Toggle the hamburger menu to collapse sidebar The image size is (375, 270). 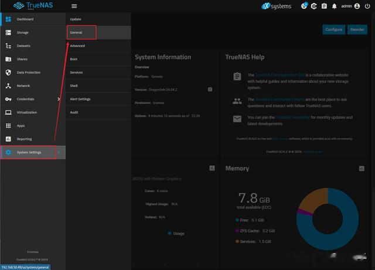74,6
